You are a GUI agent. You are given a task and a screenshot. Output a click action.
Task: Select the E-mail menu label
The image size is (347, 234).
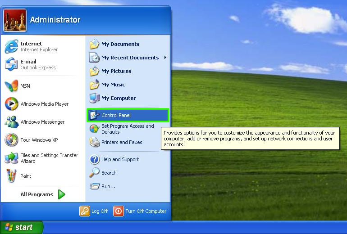pyautogui.click(x=28, y=62)
